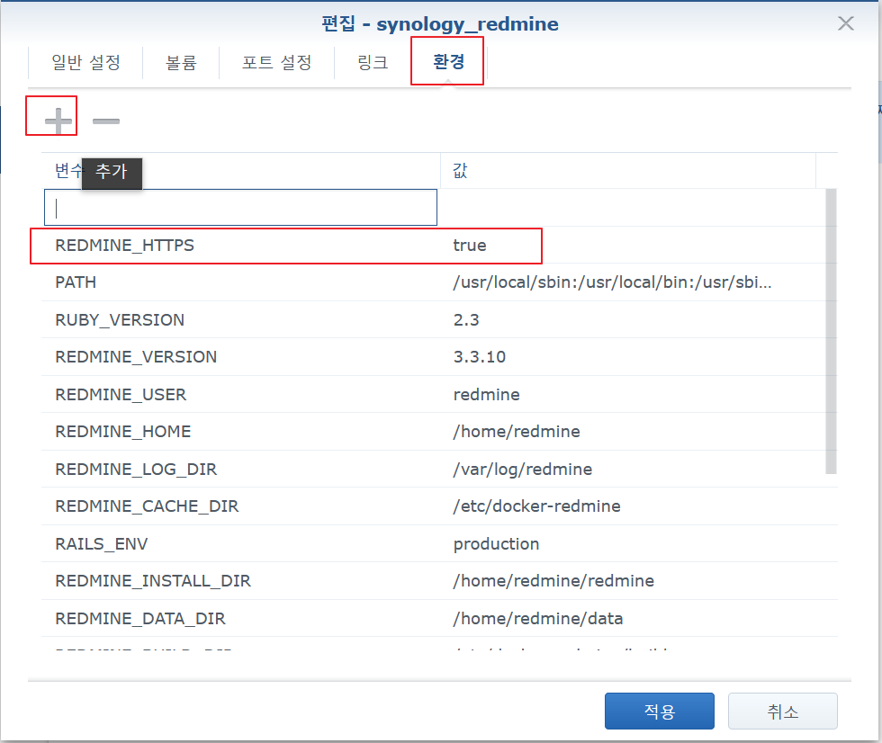Focus the empty variable name input field
The height and width of the screenshot is (743, 882).
click(x=241, y=208)
